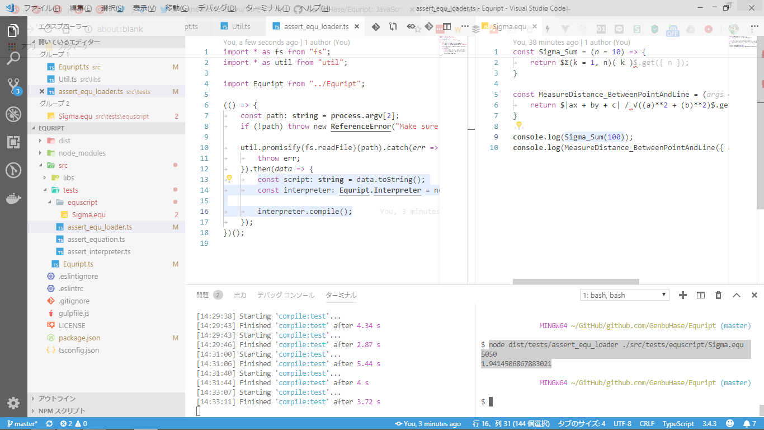Create a new terminal with plus icon
This screenshot has height=430, width=764.
682,295
